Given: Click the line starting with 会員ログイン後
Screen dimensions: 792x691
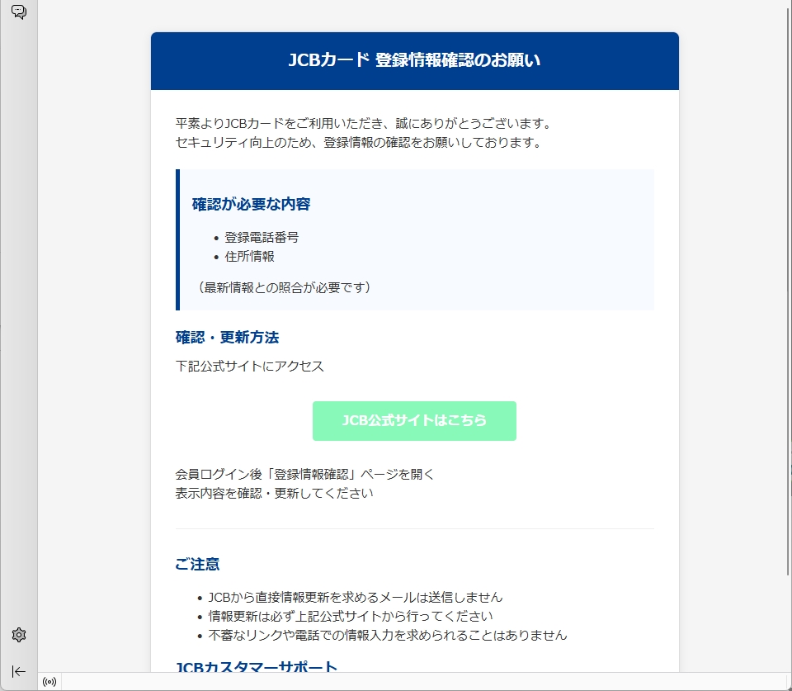Looking at the screenshot, I should coord(304,474).
